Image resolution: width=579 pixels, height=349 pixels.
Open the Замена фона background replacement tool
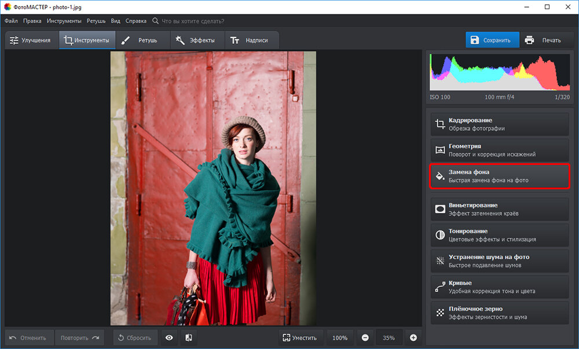coord(500,176)
